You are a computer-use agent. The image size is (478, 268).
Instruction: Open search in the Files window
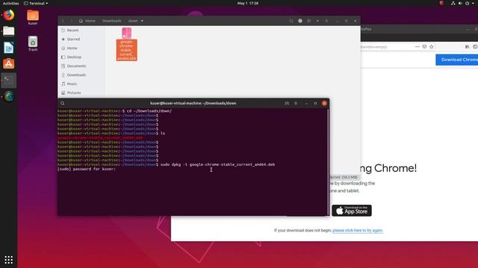[291, 21]
